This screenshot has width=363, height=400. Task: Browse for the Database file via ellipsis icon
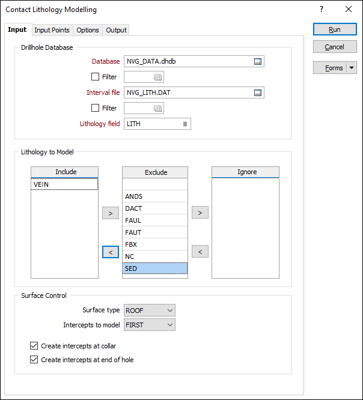[258, 61]
